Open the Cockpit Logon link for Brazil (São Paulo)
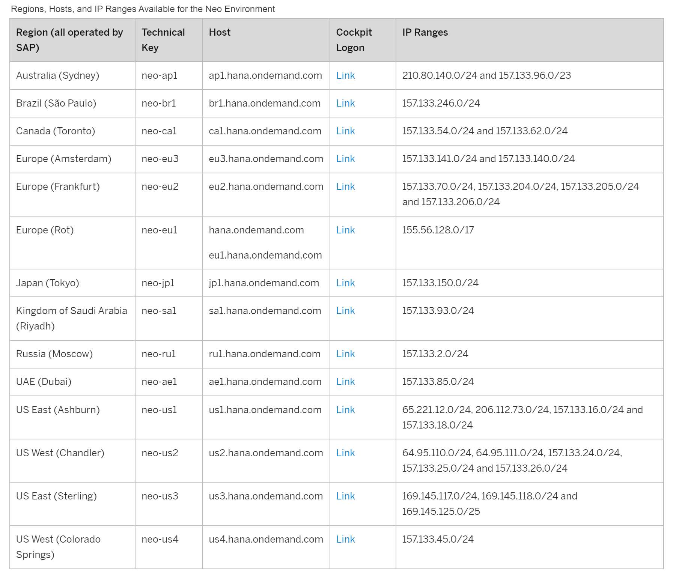The width and height of the screenshot is (679, 579). 345,103
